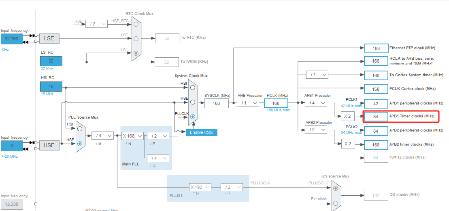The image size is (449, 211).
Task: Select LSI radio in RTC Clock Mux
Action: (136, 53)
